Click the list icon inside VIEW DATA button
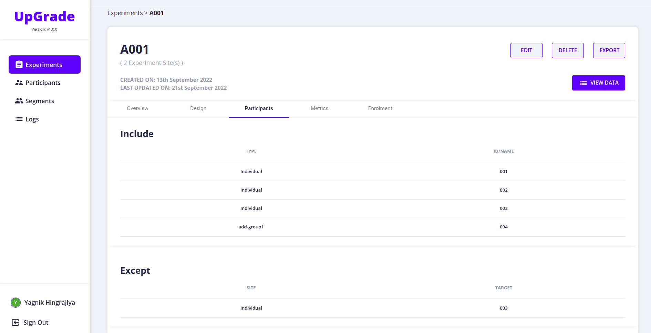The width and height of the screenshot is (651, 333). 583,83
